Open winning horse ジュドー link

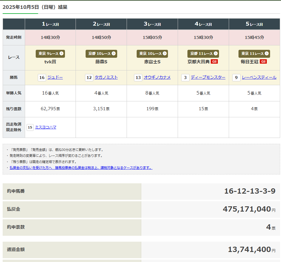[x=55, y=78]
